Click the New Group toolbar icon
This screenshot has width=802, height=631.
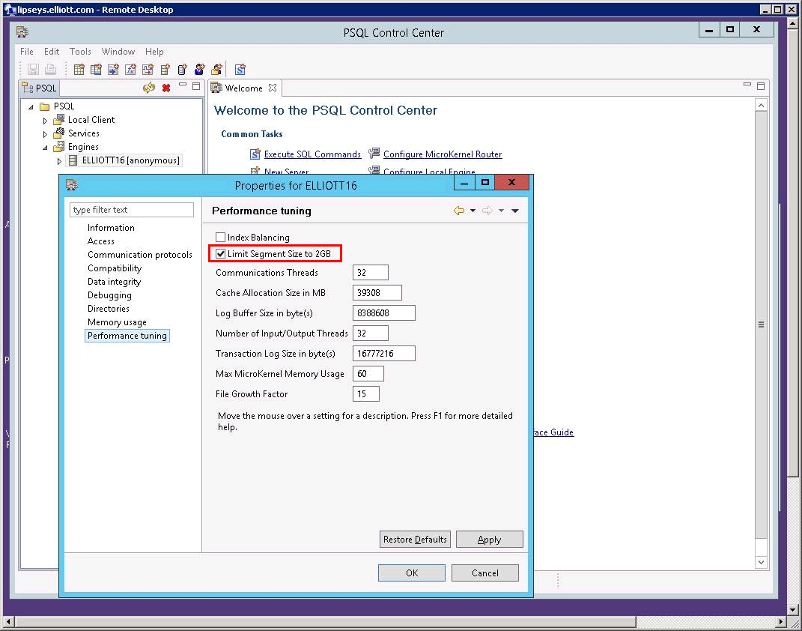pyautogui.click(x=217, y=69)
